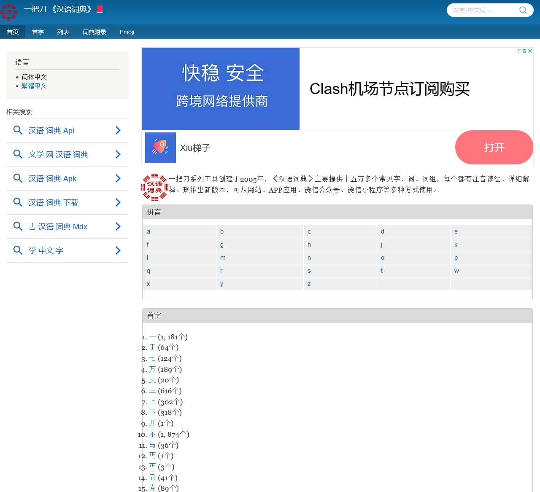Screen dimensions: 540x492
Task: Expand the 学 中文 字 chevron arrow
Action: [118, 250]
